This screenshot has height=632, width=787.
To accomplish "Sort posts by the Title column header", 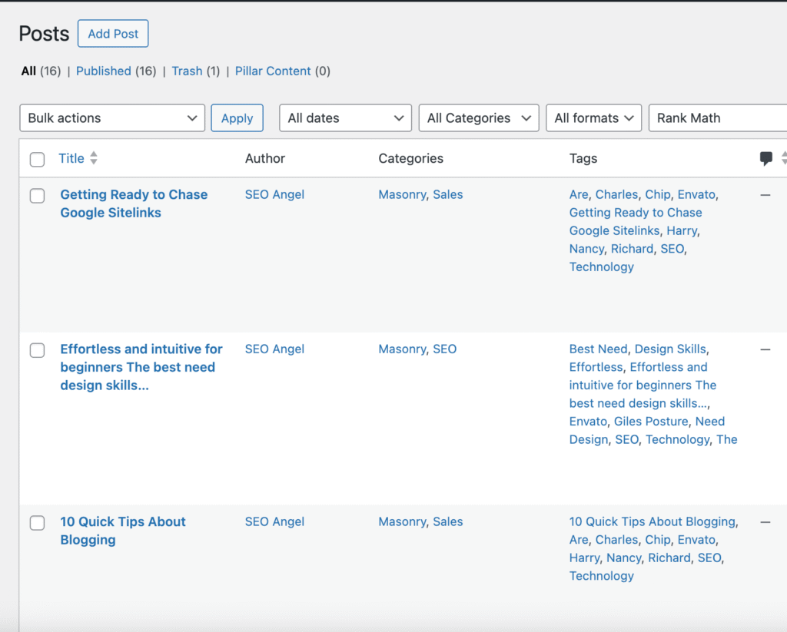I will tap(71, 158).
